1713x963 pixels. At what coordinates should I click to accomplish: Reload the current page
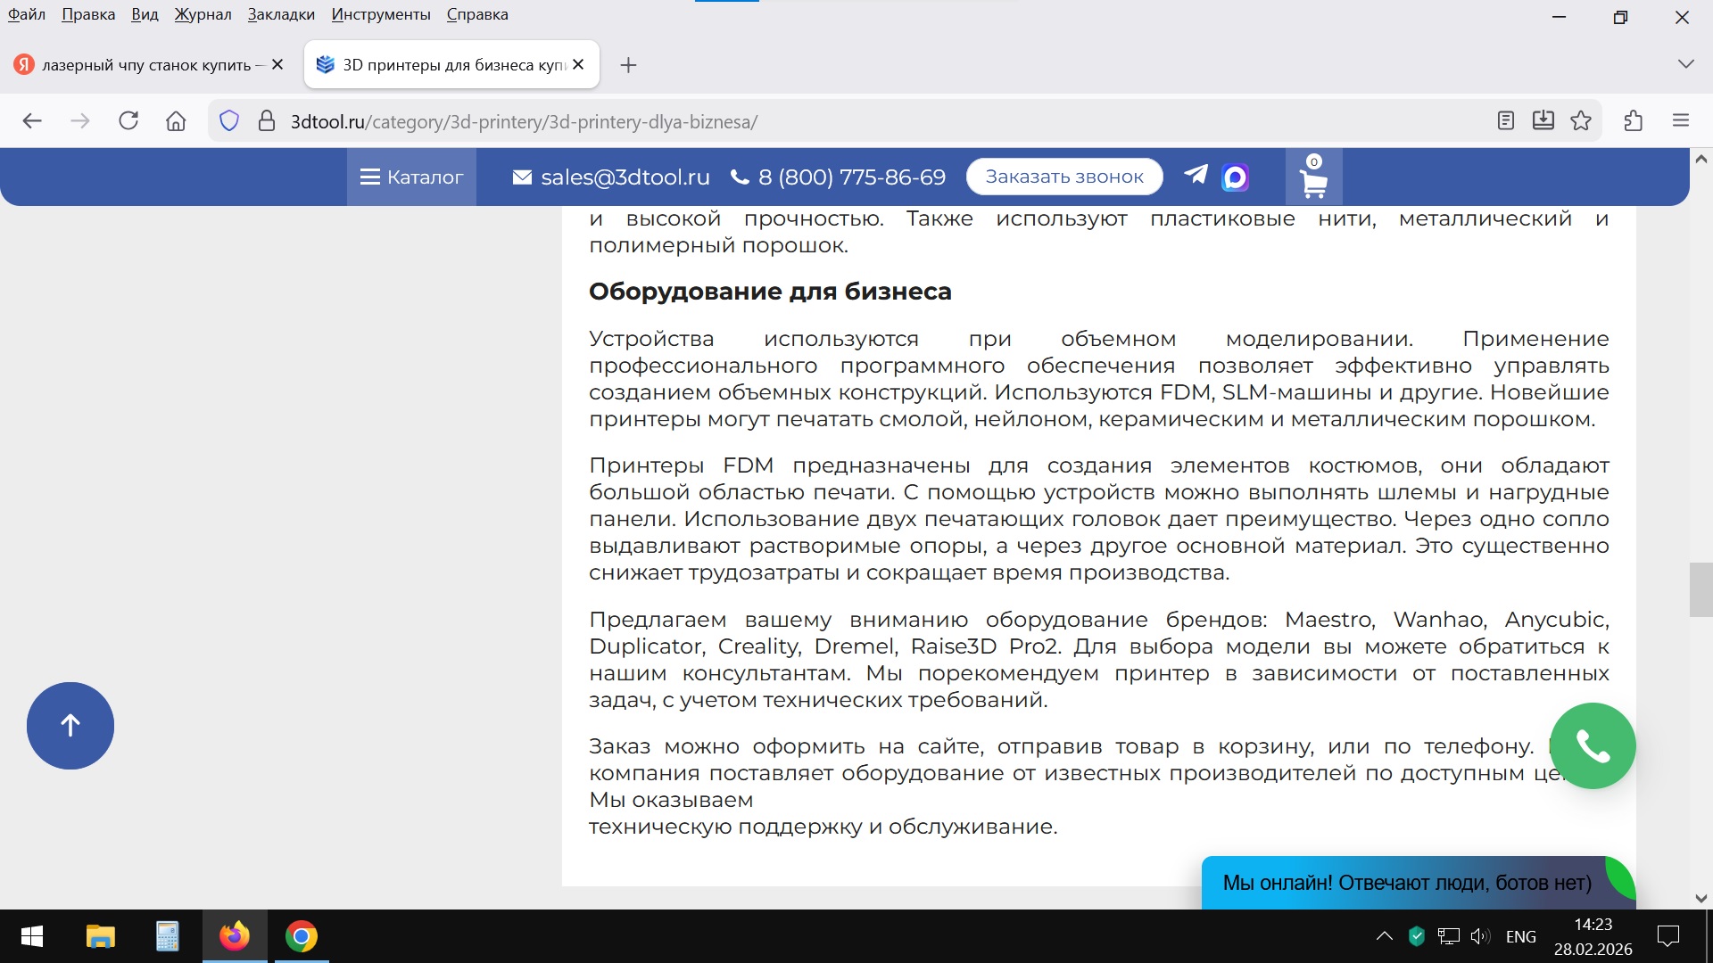coord(128,121)
